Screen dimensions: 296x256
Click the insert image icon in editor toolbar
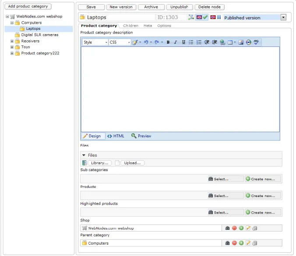tap(241, 42)
